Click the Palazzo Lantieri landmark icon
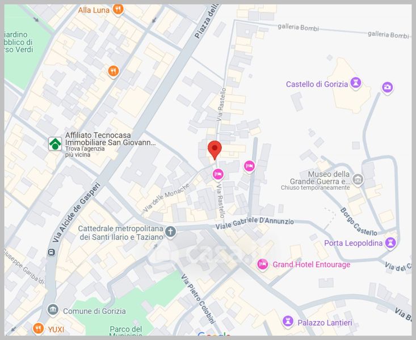Image resolution: width=416 pixels, height=340 pixels. point(288,322)
